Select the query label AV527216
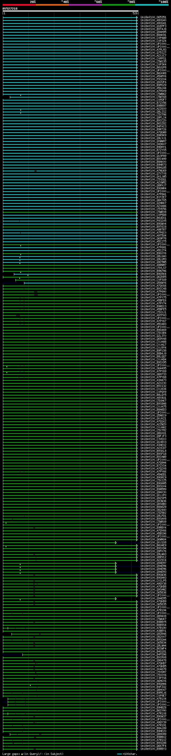171x756 pixels. coord(10,9)
